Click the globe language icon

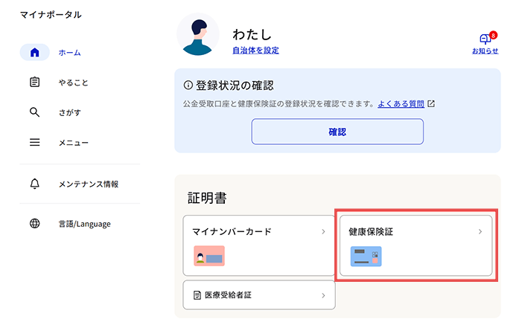click(34, 224)
